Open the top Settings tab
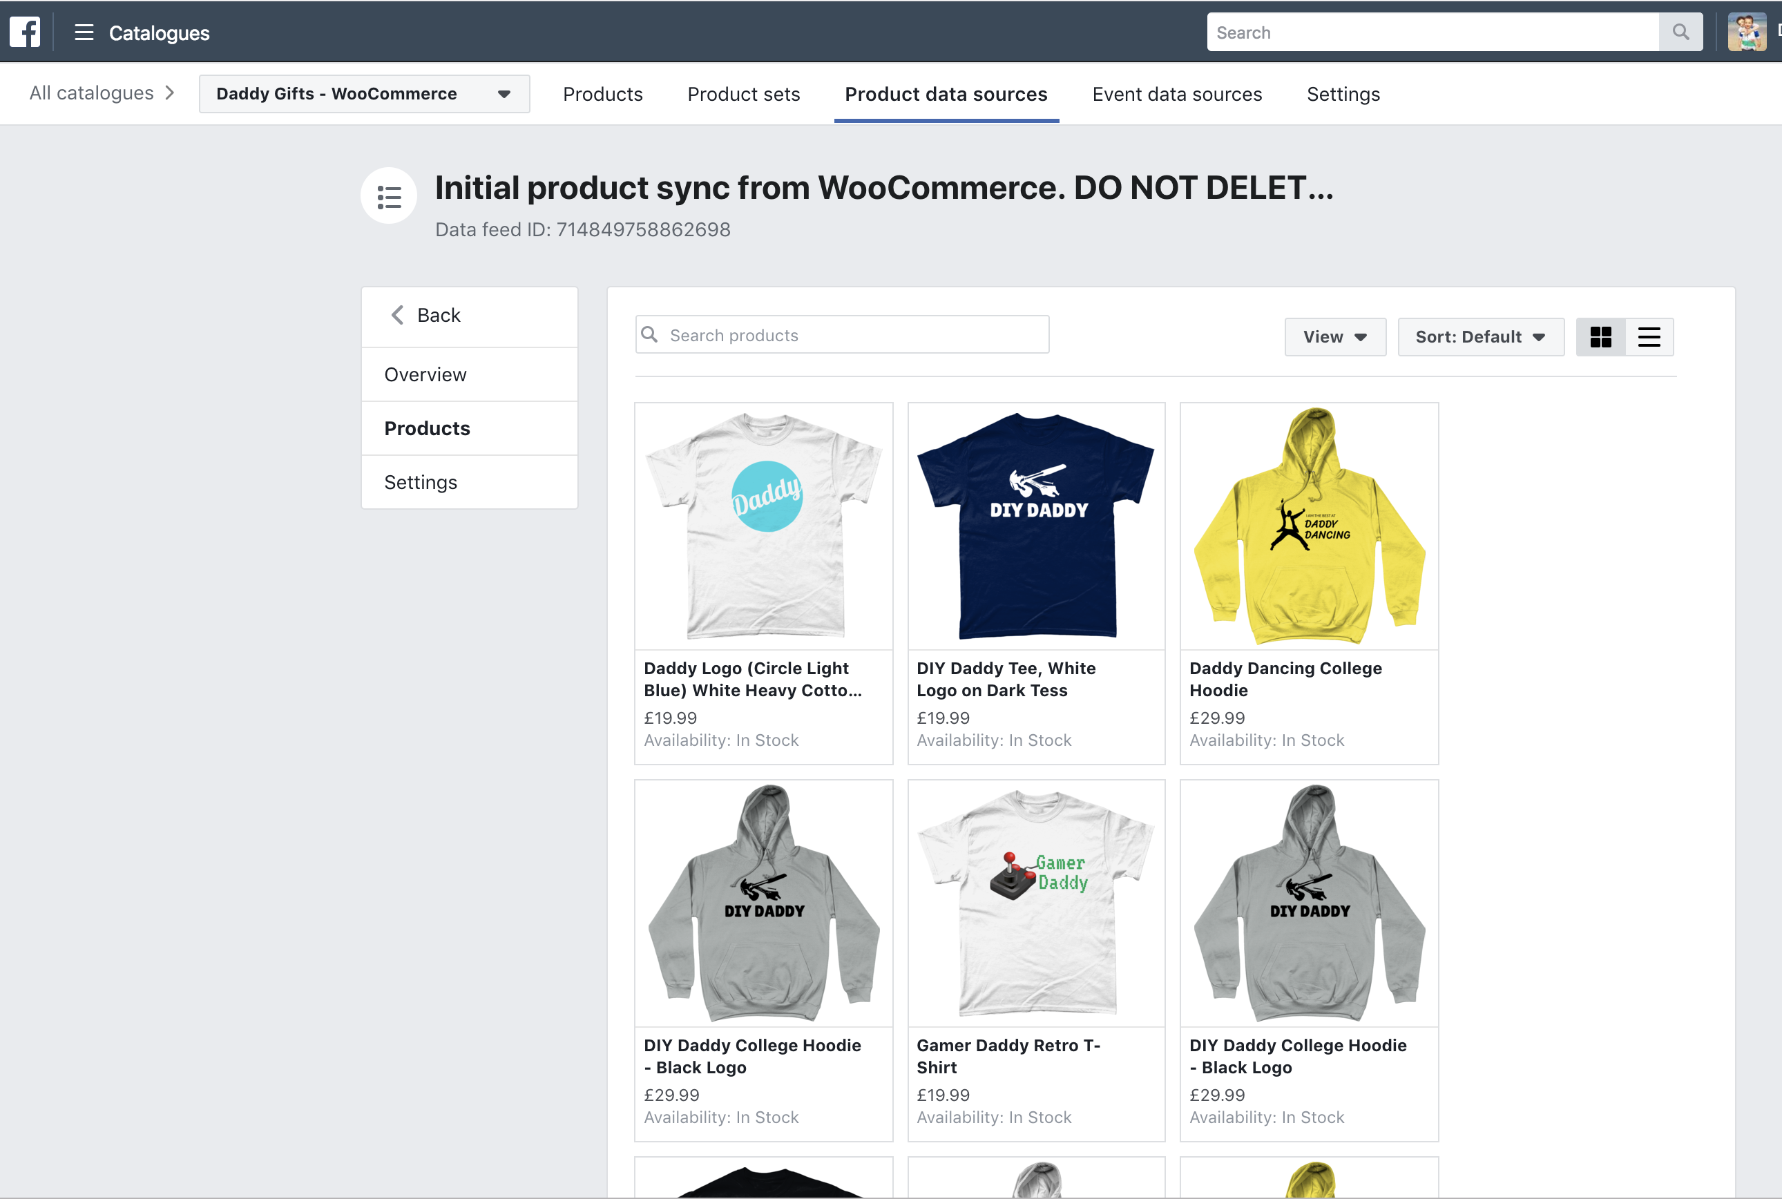Viewport: 1782px width, 1199px height. tap(1343, 94)
